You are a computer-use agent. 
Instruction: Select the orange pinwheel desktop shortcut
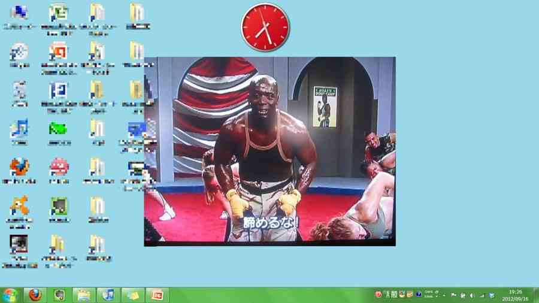click(19, 207)
